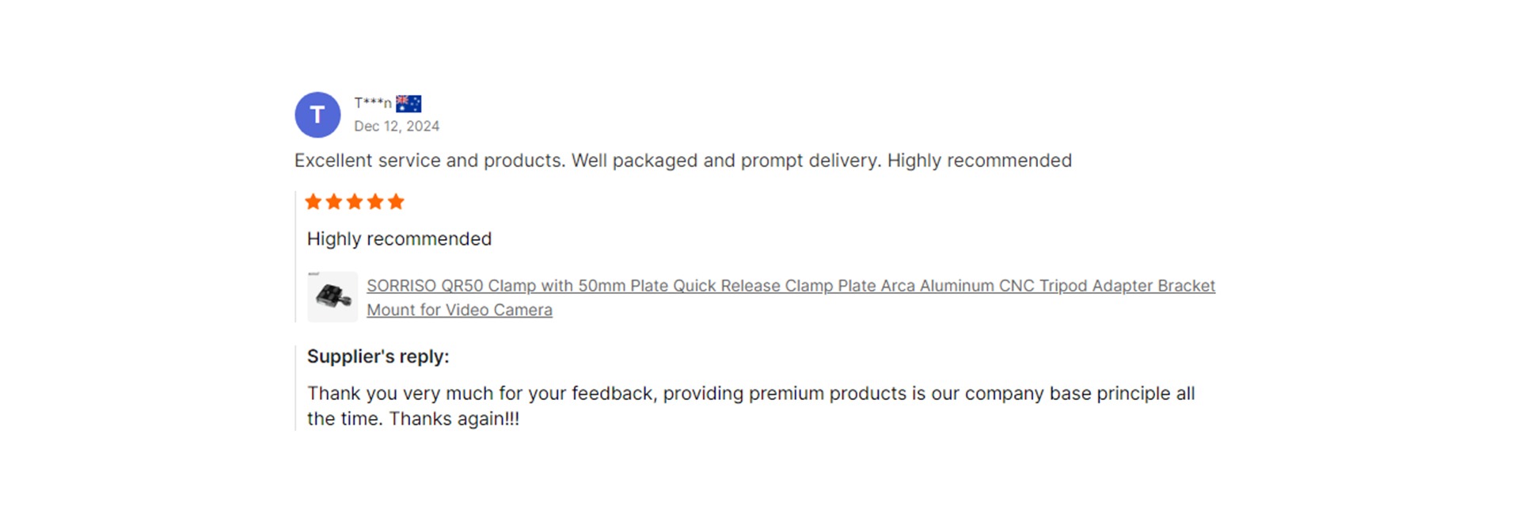Screen dimensions: 1520x514
Task: Click the 'Highly recommended' rating subtitle
Action: (399, 239)
